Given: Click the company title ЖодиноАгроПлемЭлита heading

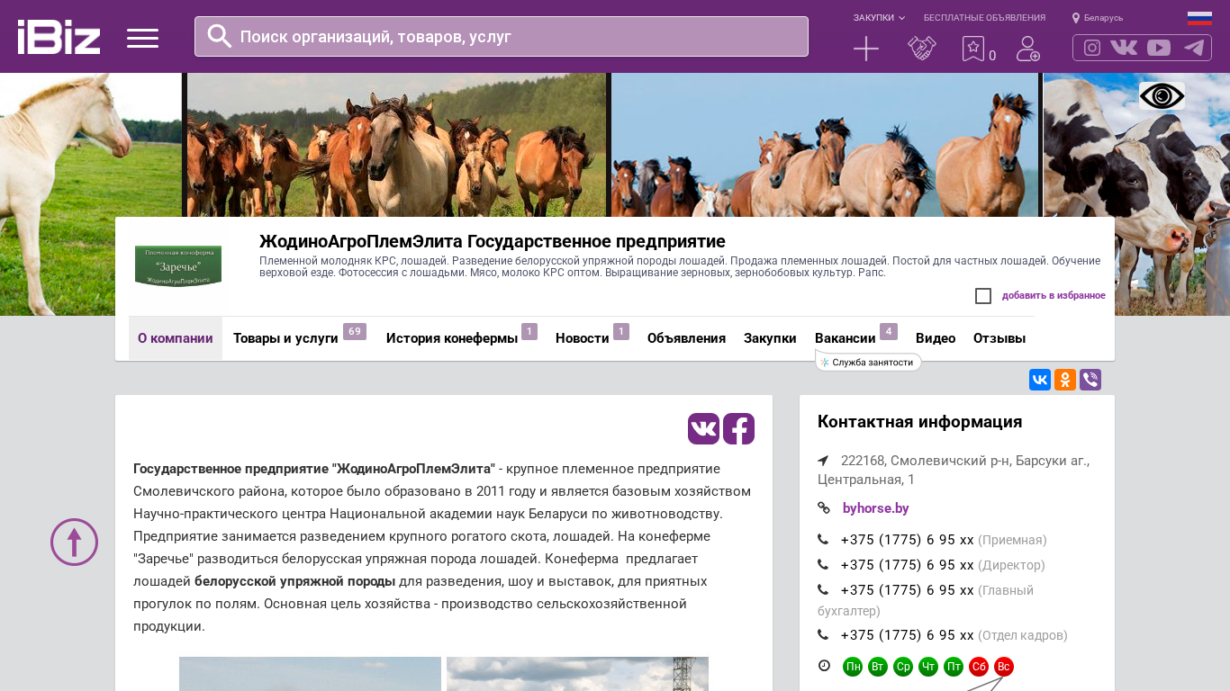Looking at the screenshot, I should coord(493,241).
